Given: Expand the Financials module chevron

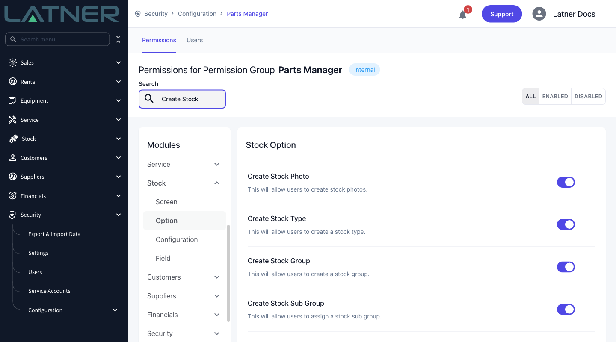Looking at the screenshot, I should (x=217, y=315).
